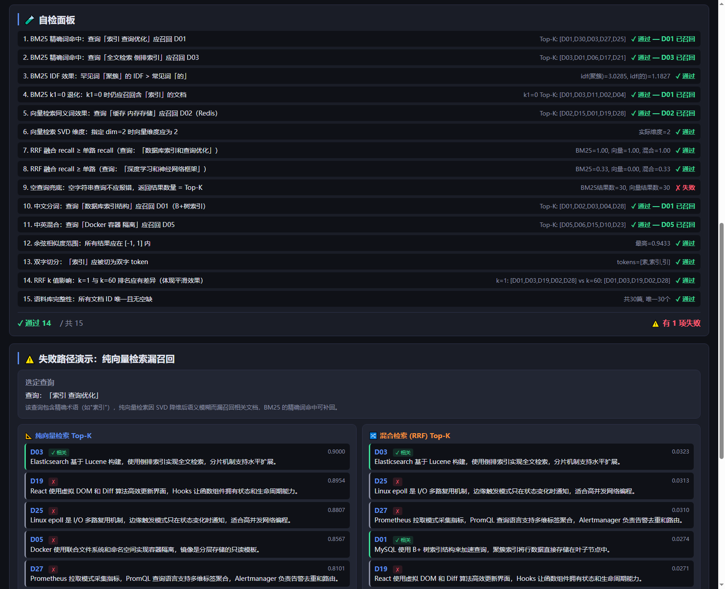The image size is (725, 589).
Task: Select row 3 BM25 IDF 效果
Action: click(359, 76)
